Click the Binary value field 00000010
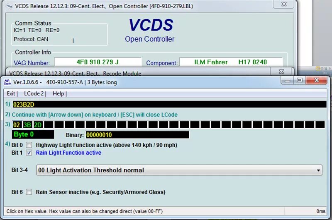The image size is (332, 220). 137,135
